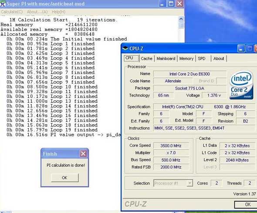257x213 pixels.
Task: Click the 'Loop 10 finished' line
Action: pos(52,87)
